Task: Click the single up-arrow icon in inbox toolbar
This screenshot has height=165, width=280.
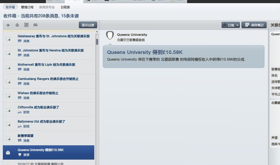Action: point(8,25)
